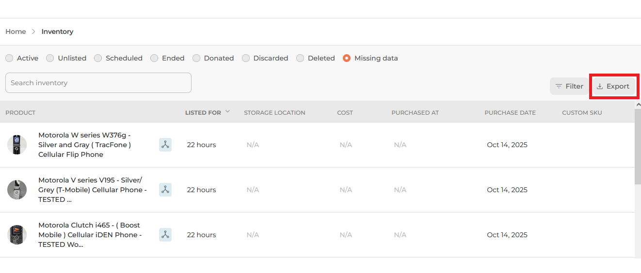Go to the Home breadcrumb
Viewport: 641px width, 273px height.
tap(16, 31)
